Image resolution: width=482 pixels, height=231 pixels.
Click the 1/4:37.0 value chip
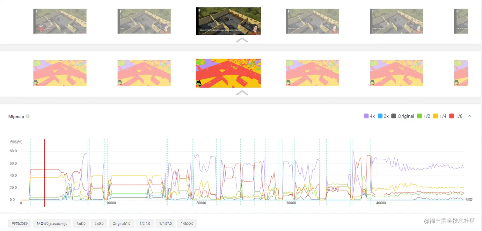165,224
